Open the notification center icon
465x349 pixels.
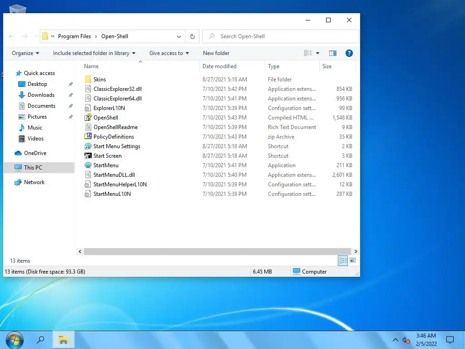[450, 340]
